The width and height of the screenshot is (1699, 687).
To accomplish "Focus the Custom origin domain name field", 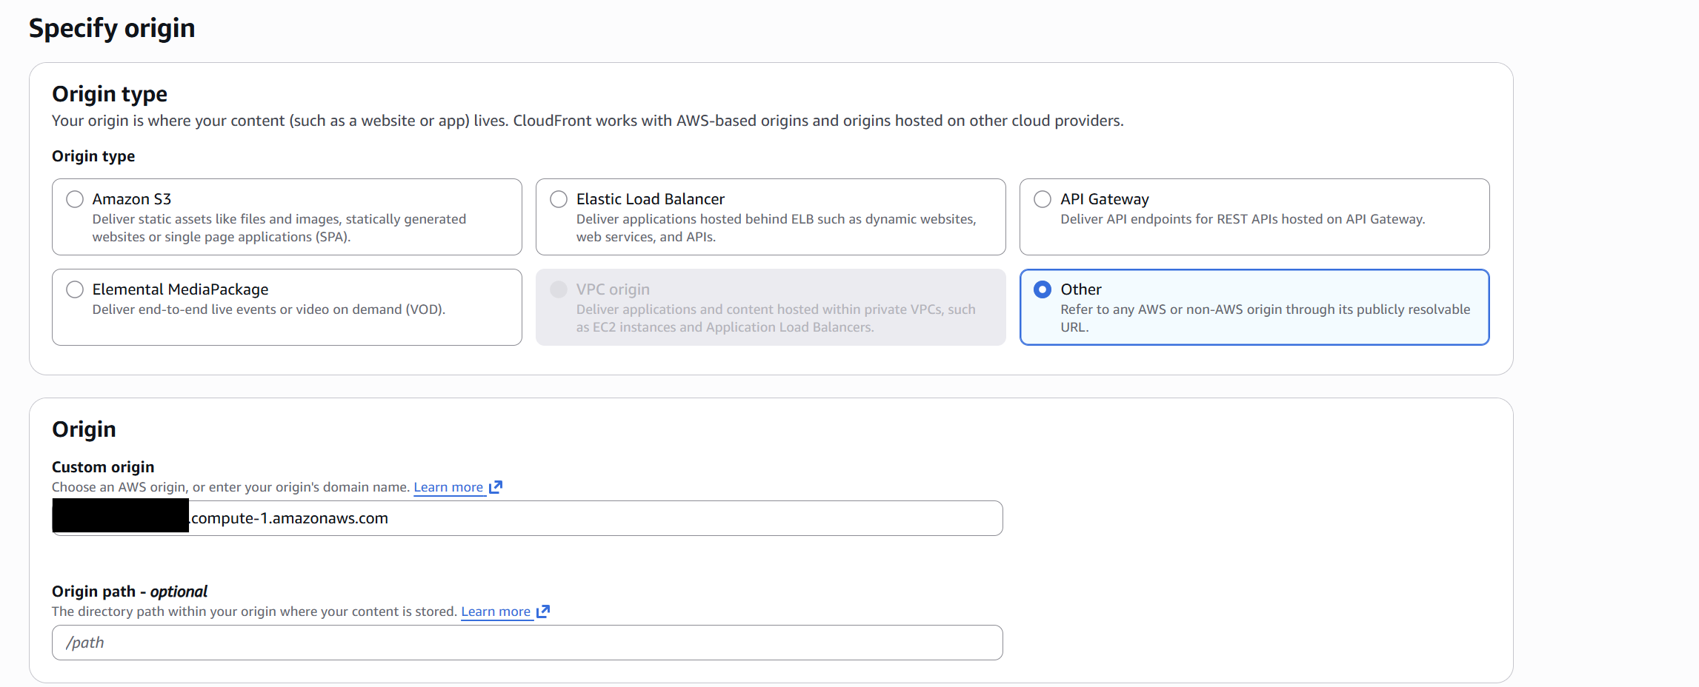I will click(528, 518).
